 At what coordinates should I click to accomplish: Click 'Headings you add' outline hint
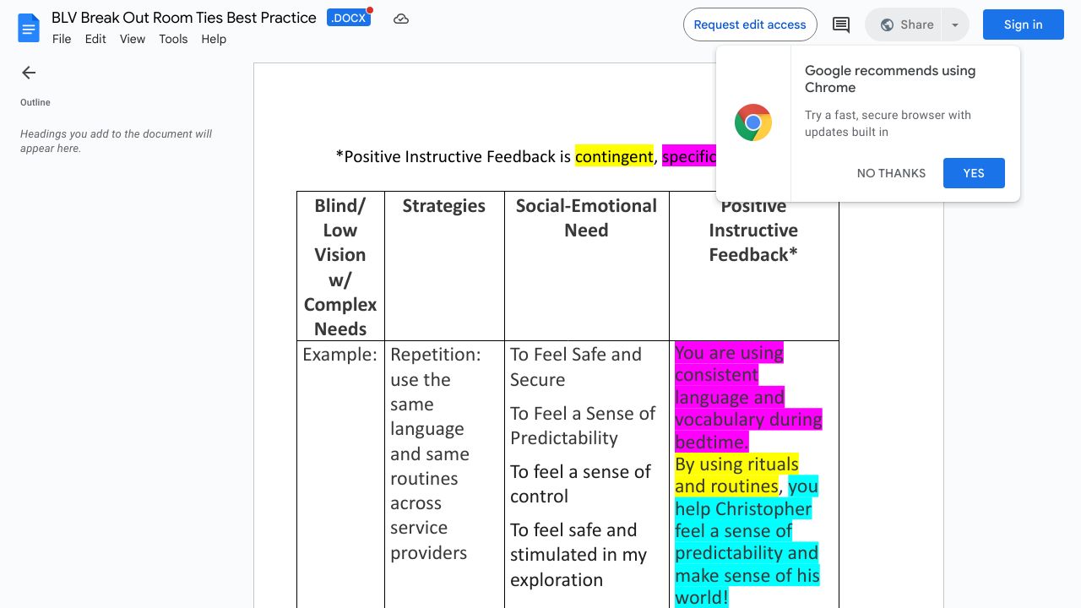tap(117, 141)
